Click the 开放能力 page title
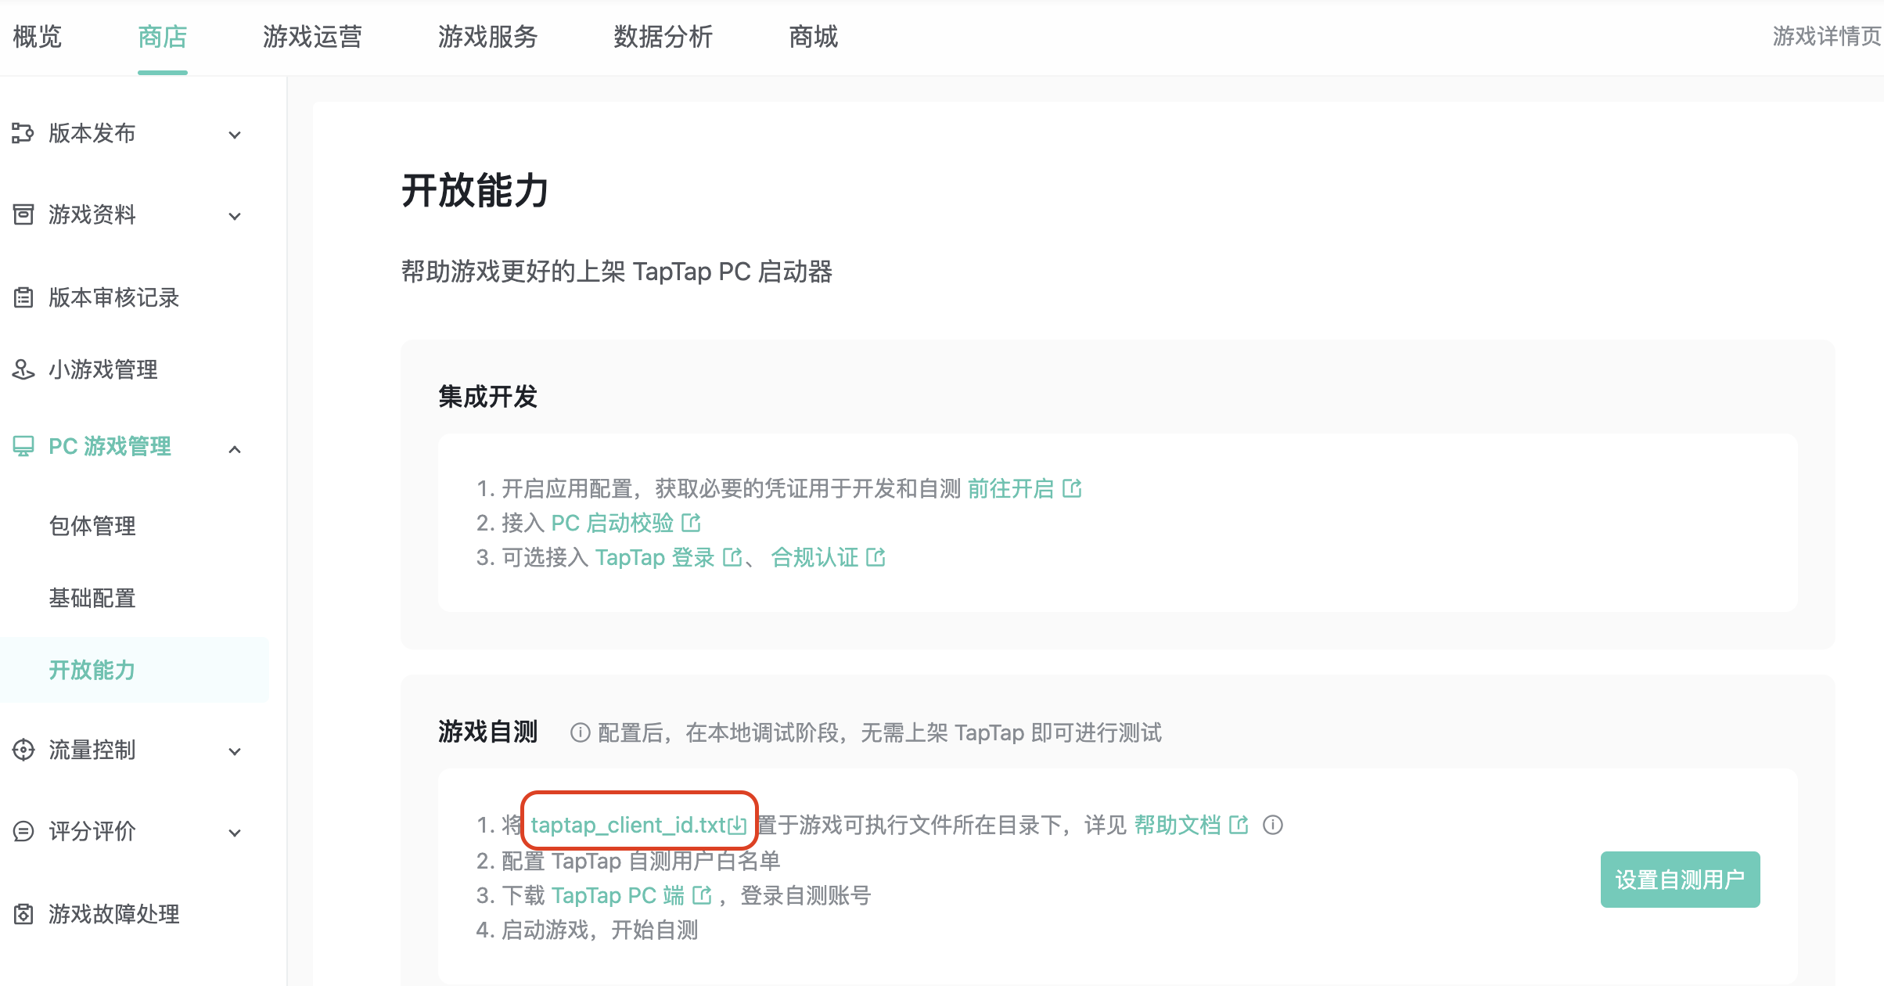 (x=475, y=191)
